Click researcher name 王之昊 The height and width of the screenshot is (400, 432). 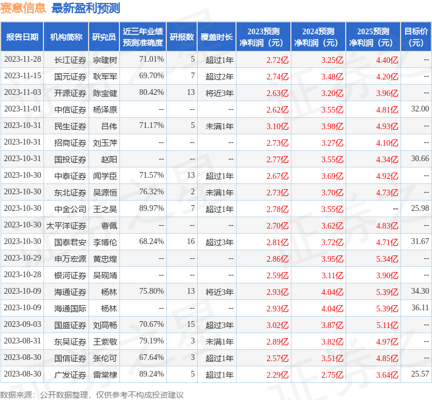click(x=105, y=209)
